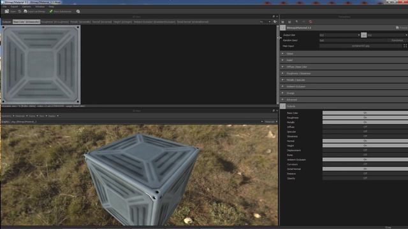Toggle the lock square between the Output Size dropdowns
The height and width of the screenshot is (229, 408).
coord(364,35)
